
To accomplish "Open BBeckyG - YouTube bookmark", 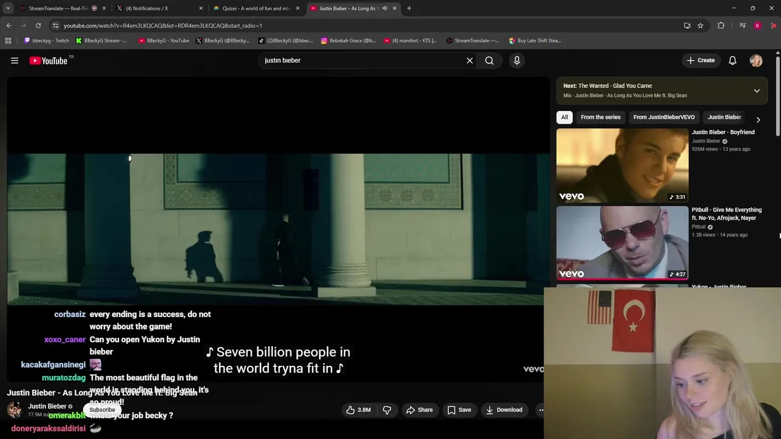I will click(164, 41).
